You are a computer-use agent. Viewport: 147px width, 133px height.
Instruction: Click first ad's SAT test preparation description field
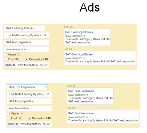[x=27, y=42]
